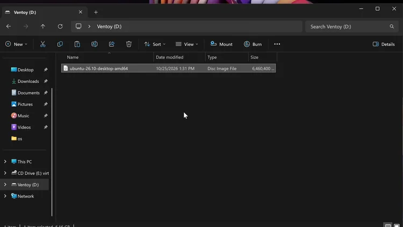This screenshot has width=403, height=227.
Task: Click the breadcrumb chevron before Ventoy (D:)
Action: pyautogui.click(x=89, y=26)
